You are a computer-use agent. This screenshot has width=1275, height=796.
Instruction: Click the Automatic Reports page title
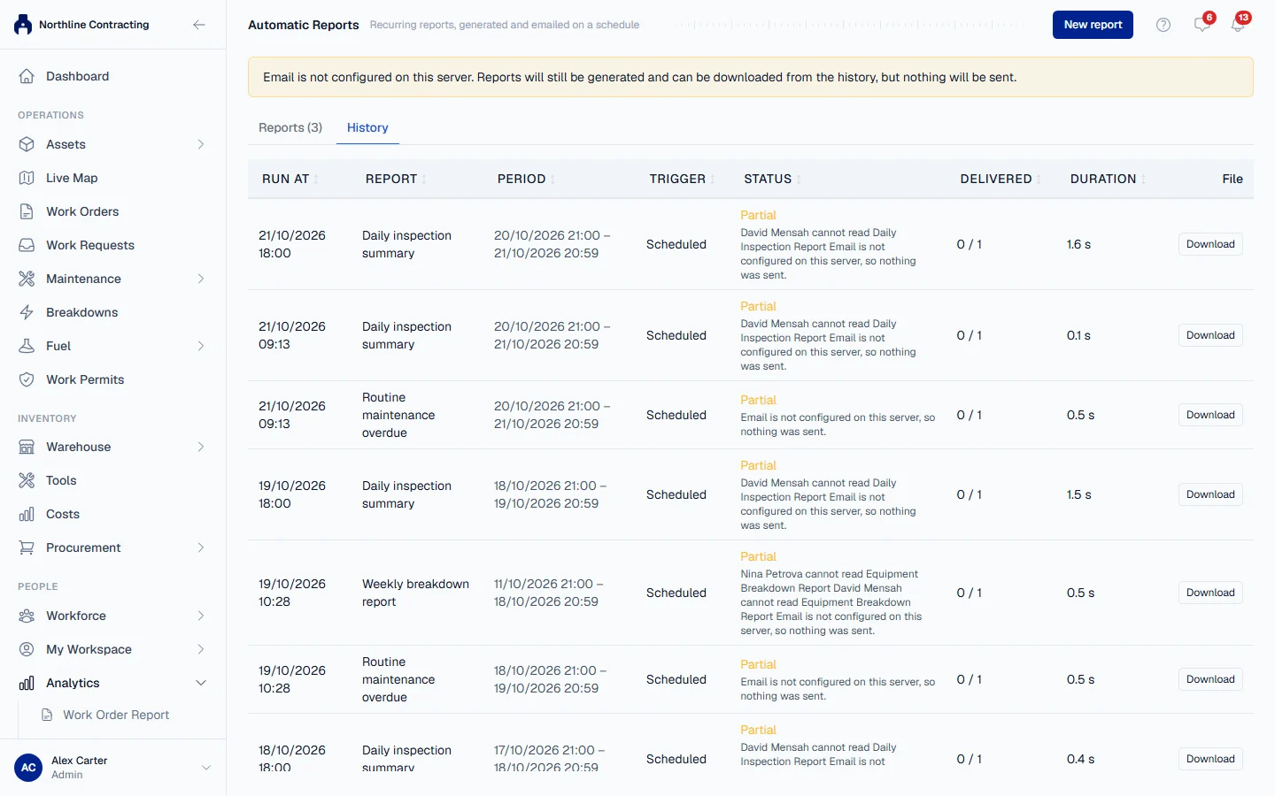[x=304, y=25]
